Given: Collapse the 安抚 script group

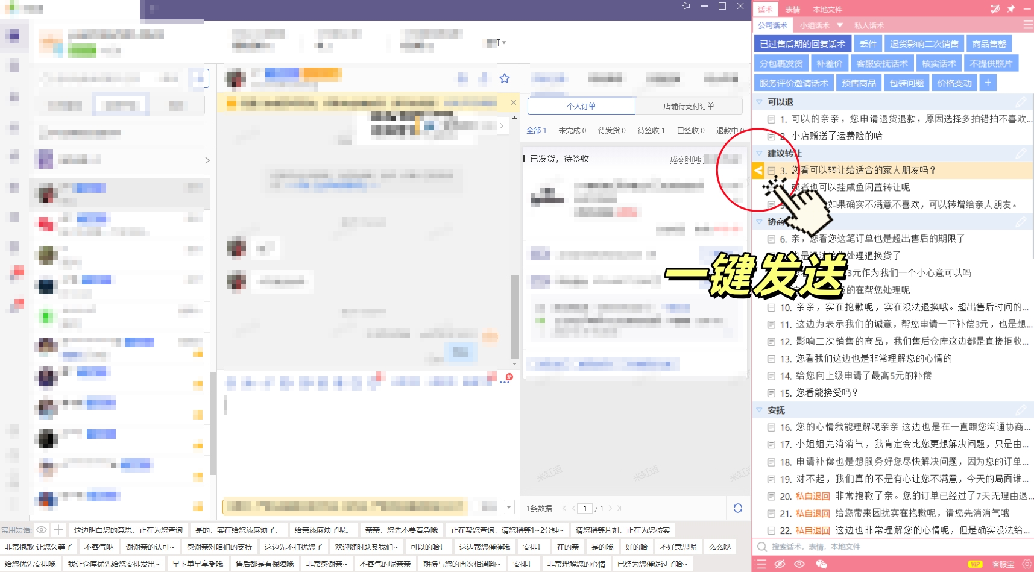Looking at the screenshot, I should (760, 410).
